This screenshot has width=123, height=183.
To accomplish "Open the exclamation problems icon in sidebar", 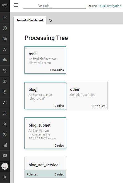I will pyautogui.click(x=5, y=28).
